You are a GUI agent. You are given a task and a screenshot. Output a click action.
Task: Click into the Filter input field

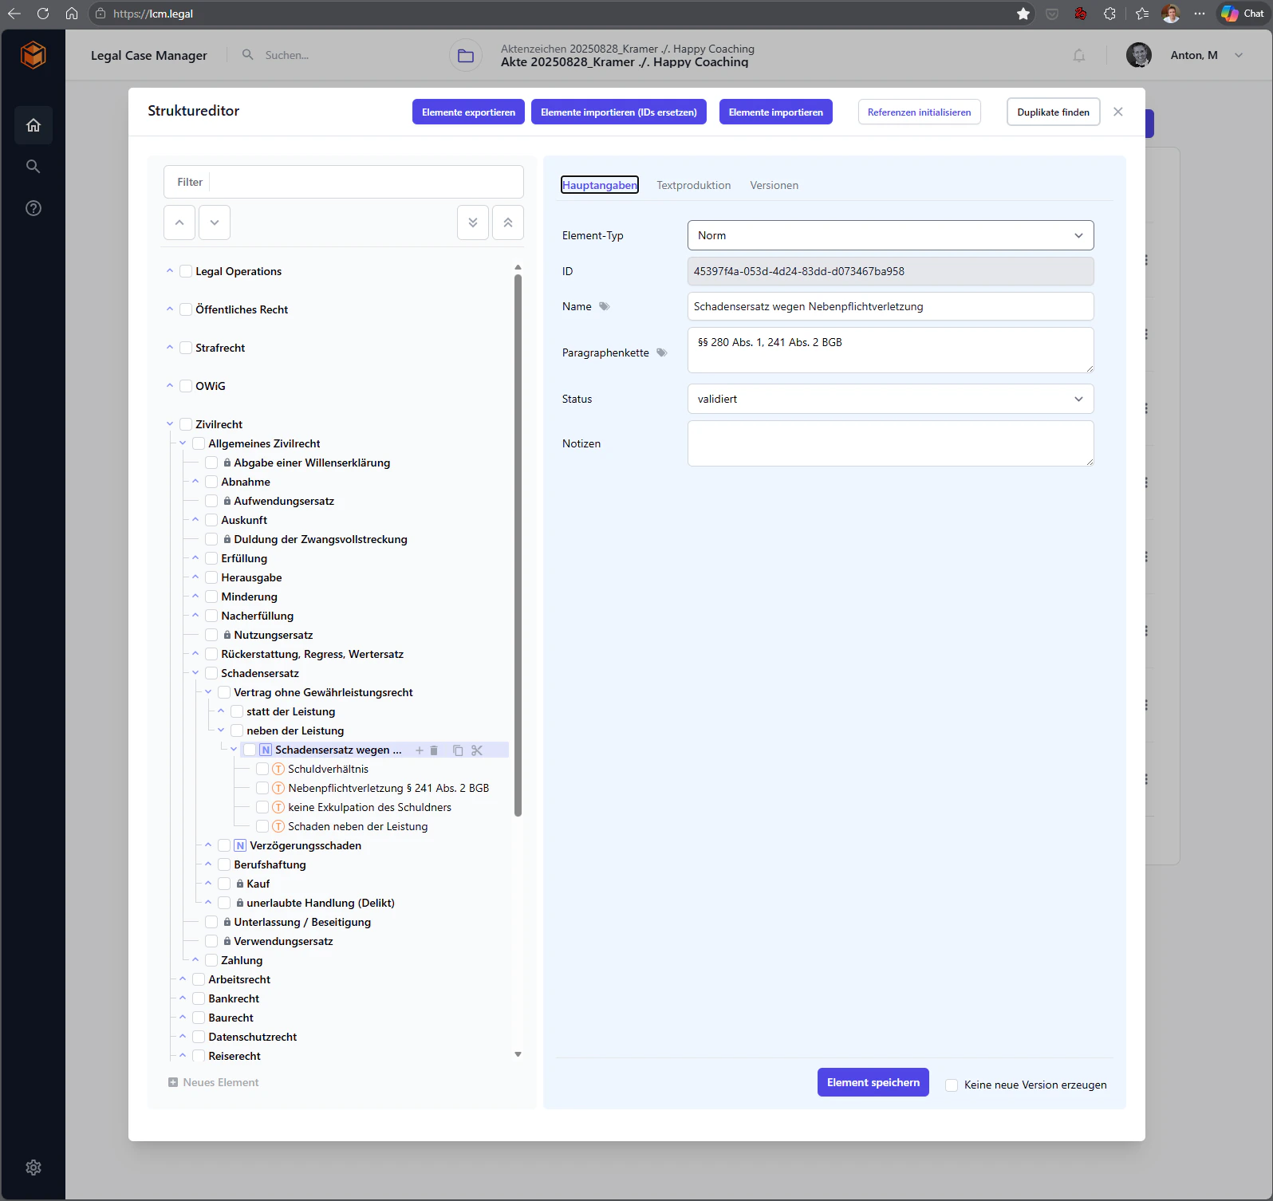344,182
